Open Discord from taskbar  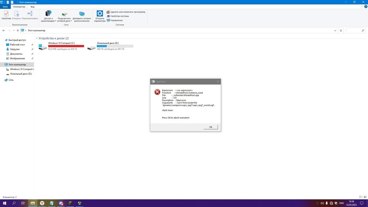point(61,203)
